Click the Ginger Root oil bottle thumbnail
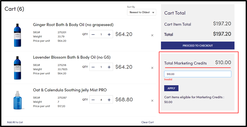 (x=17, y=35)
